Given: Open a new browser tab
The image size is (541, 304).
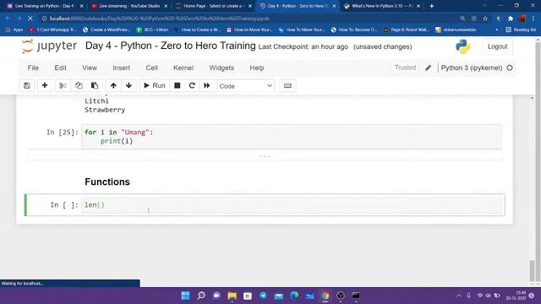Looking at the screenshot, I should click(x=431, y=6).
